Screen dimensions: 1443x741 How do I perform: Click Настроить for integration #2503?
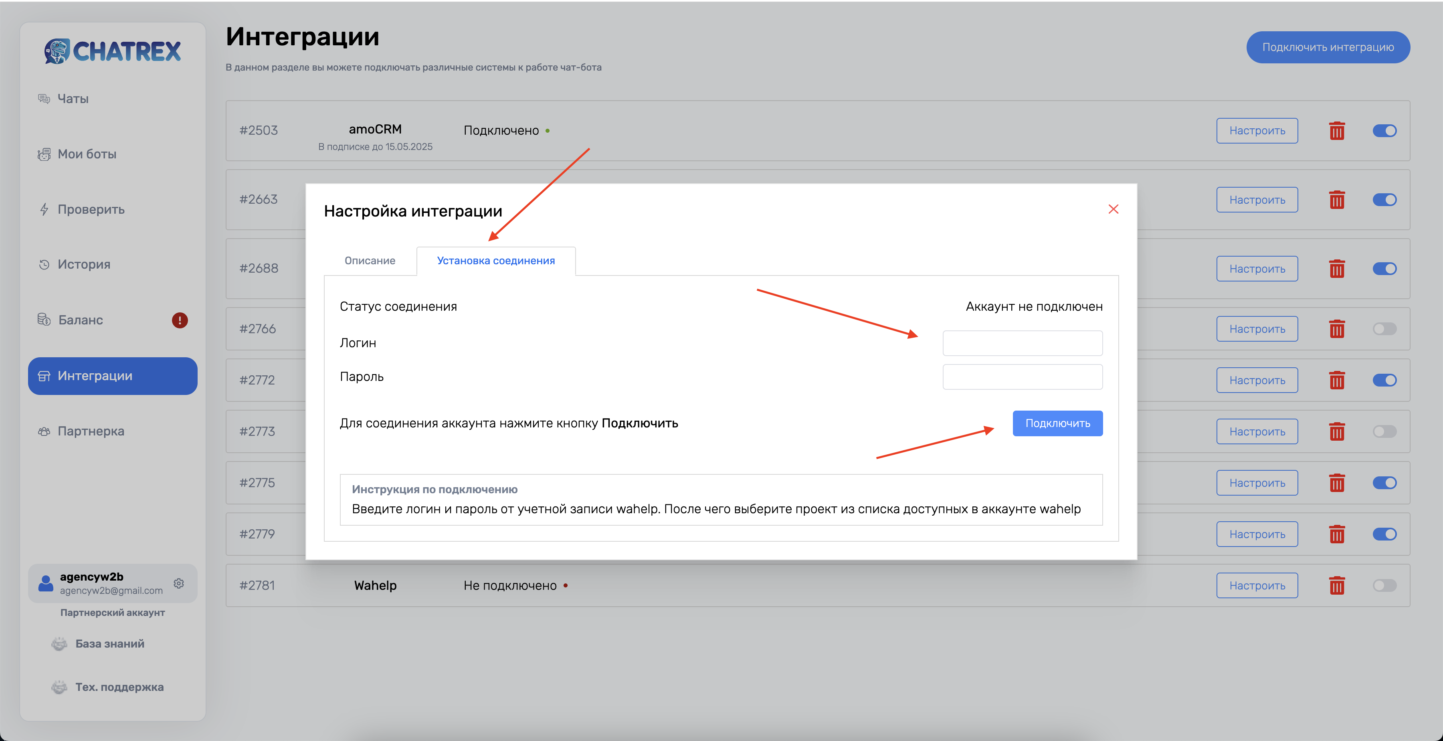click(1257, 131)
